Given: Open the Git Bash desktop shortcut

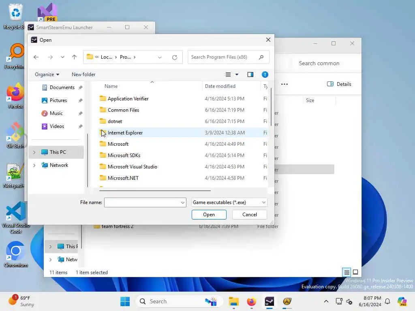Looking at the screenshot, I should click(15, 135).
